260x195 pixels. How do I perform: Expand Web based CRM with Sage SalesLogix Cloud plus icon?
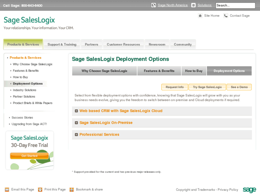pyautogui.click(x=76, y=111)
